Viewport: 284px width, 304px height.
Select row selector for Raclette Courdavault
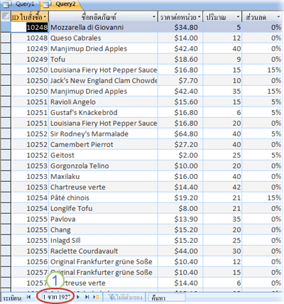pyautogui.click(x=6, y=251)
